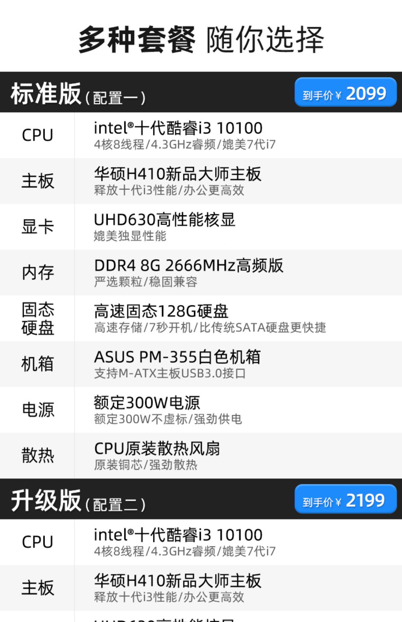The width and height of the screenshot is (402, 622).
Task: Select DDR4 8G 2666MHz高频版 text
Action: click(x=188, y=265)
